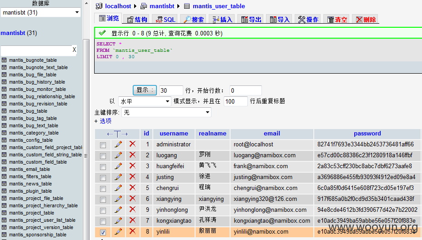
Task: Edit the luogang row with pencil icon
Action: tap(118, 155)
